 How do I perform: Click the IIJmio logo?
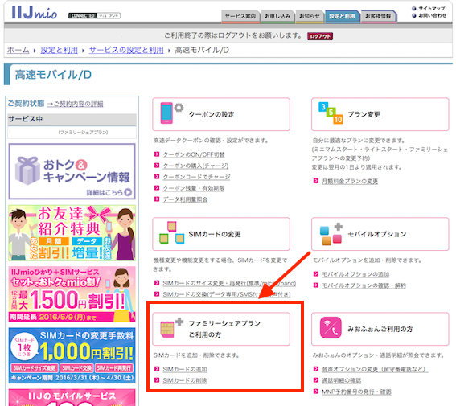click(35, 13)
